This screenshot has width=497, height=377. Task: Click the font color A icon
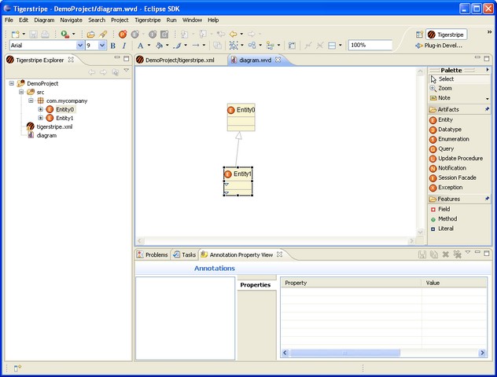pos(141,46)
